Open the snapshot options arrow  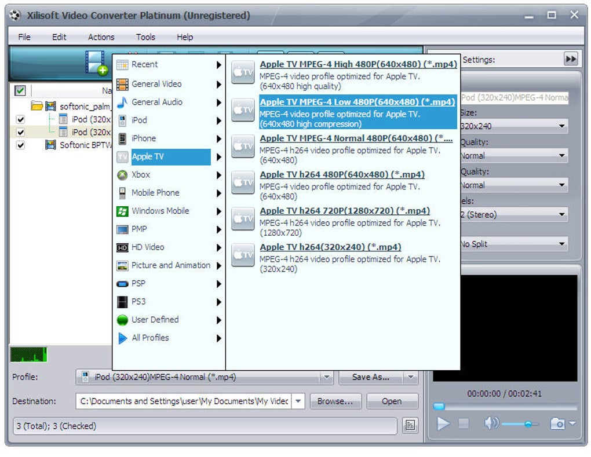572,423
